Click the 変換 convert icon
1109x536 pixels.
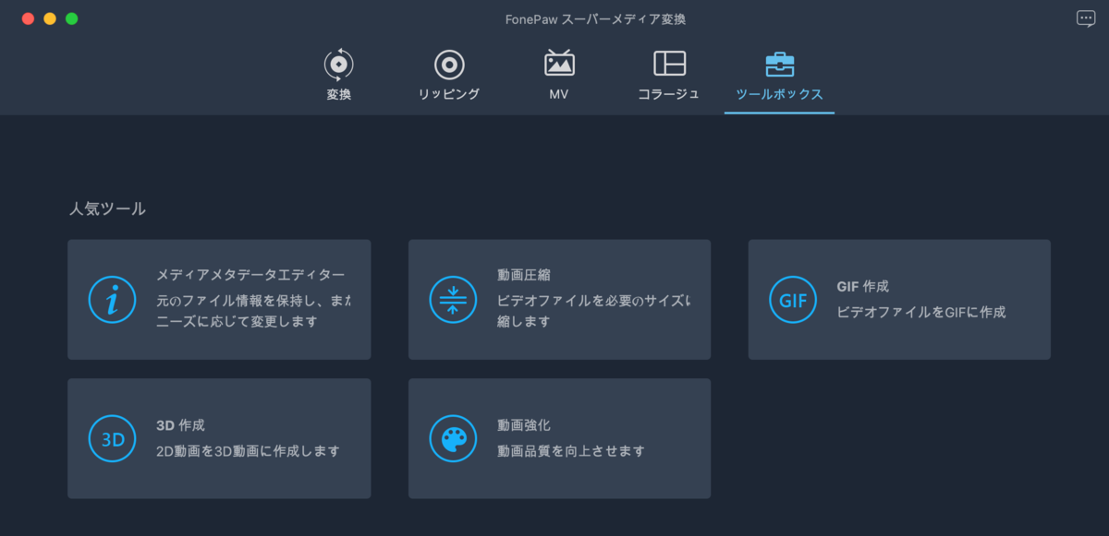click(x=339, y=64)
